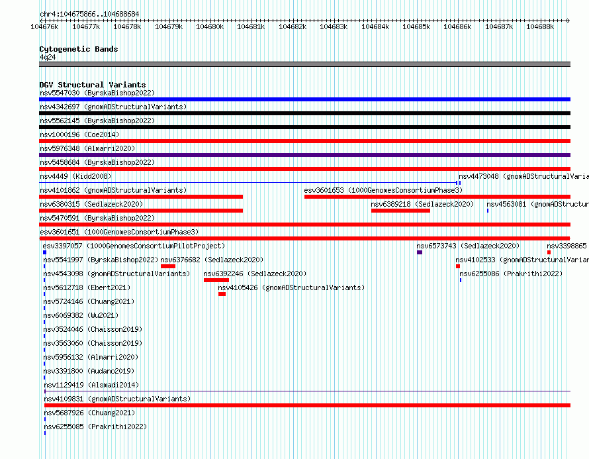The height and width of the screenshot is (459, 589).
Task: Open nsv6376682 (Sedlazeck2020) label
Action: point(212,260)
